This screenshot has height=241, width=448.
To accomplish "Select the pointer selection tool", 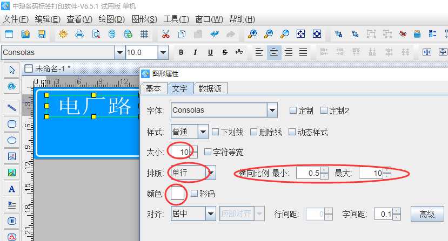I will click(x=12, y=70).
